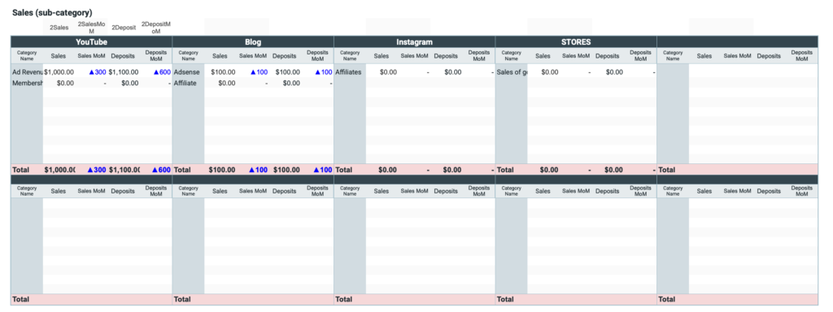Click the YouTube Total $1,100.00 deposits cell
Image resolution: width=833 pixels, height=312 pixels.
(124, 170)
